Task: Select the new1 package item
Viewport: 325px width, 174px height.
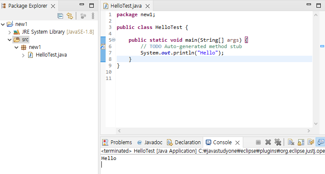Action: 35,47
